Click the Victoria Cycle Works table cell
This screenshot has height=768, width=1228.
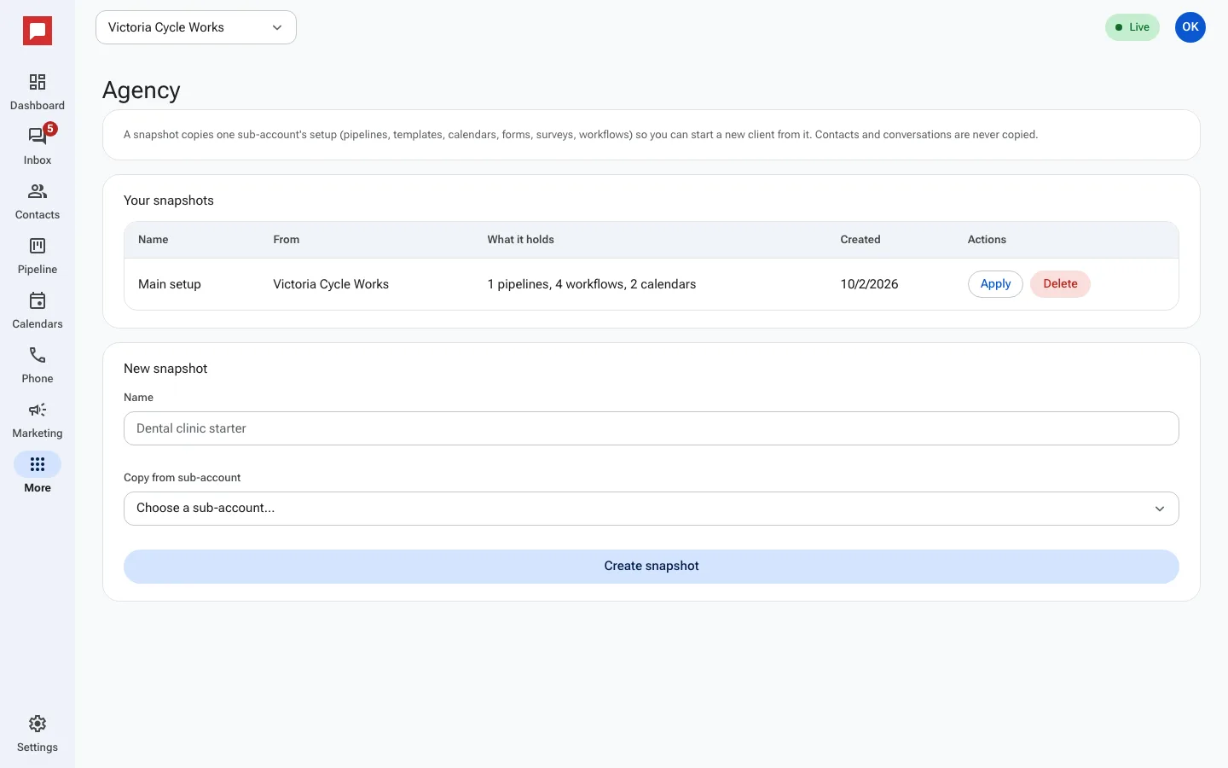pyautogui.click(x=331, y=284)
